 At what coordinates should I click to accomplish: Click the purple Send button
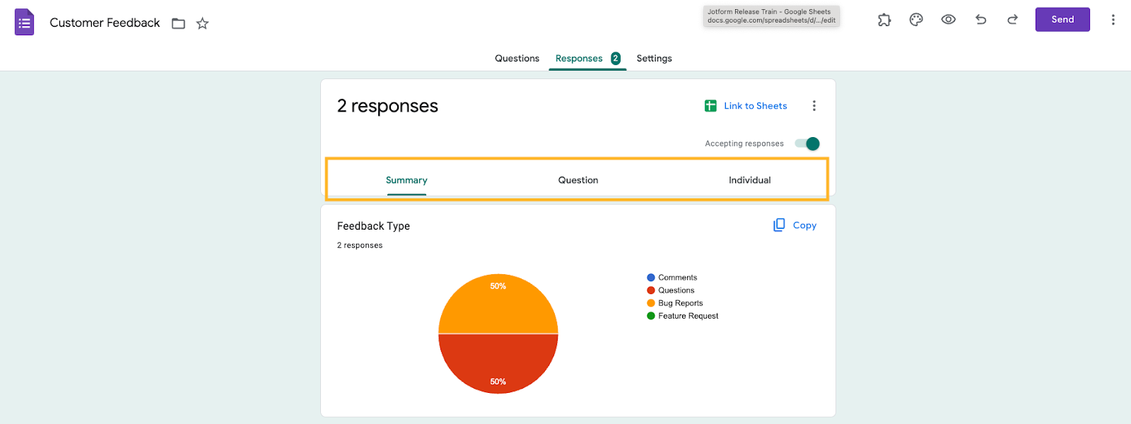click(x=1062, y=20)
